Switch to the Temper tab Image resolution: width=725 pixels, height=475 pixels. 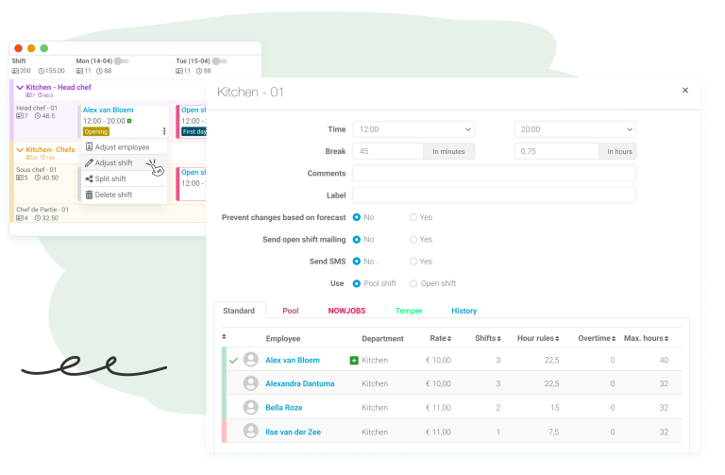tap(409, 311)
